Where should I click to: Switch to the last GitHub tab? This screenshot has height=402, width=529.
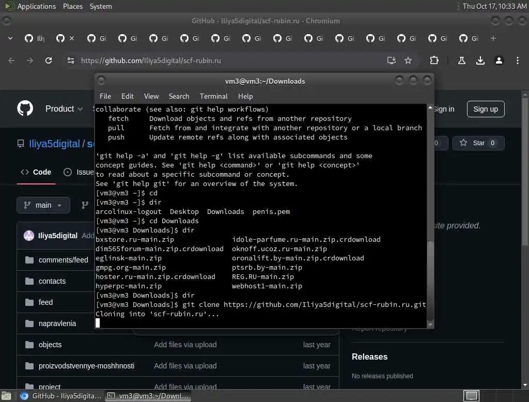coord(469,38)
